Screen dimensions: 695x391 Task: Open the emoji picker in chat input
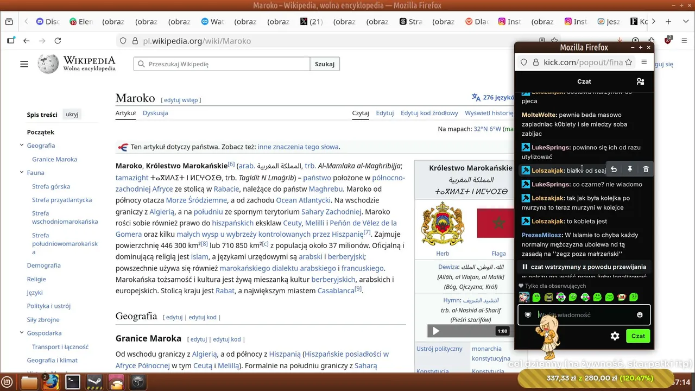tap(640, 315)
